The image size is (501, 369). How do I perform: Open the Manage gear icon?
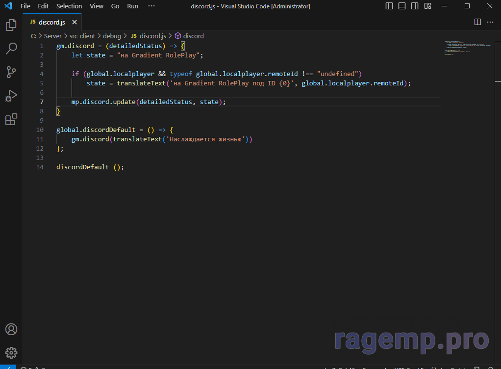(11, 353)
